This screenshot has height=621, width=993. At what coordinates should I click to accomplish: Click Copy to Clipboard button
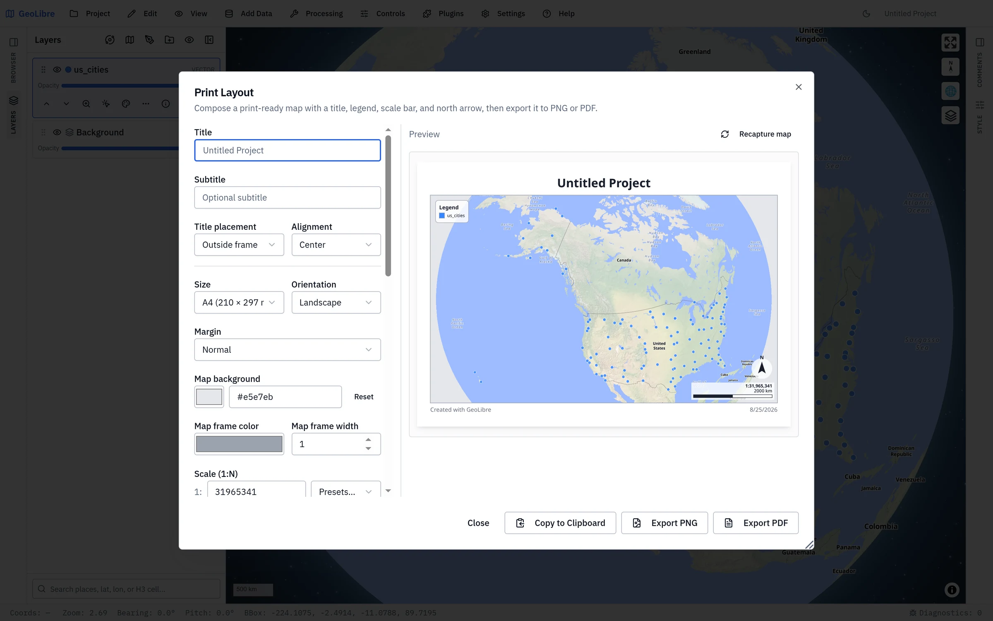click(560, 523)
